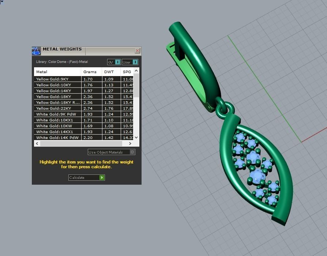Screen dimensions: 327x256
Task: Click the 1.76 DWT value cell
Action: (111, 108)
